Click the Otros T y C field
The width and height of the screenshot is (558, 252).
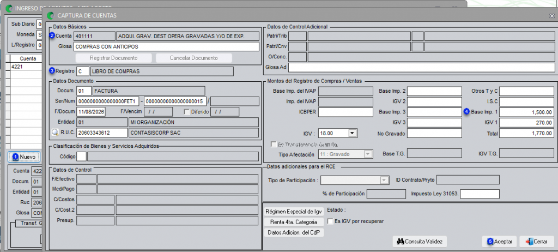(526, 91)
